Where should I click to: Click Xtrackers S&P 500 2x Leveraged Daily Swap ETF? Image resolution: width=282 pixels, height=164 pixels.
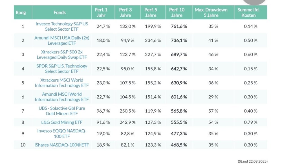coord(61,55)
